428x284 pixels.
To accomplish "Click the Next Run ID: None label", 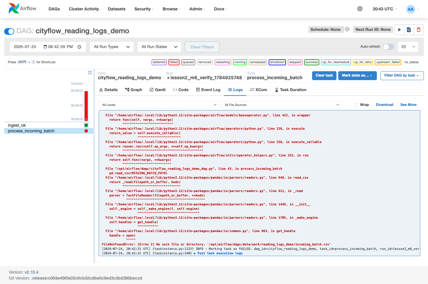I will [373, 29].
